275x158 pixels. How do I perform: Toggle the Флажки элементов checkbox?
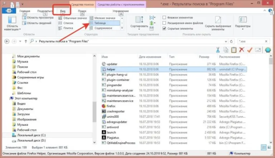[164, 18]
